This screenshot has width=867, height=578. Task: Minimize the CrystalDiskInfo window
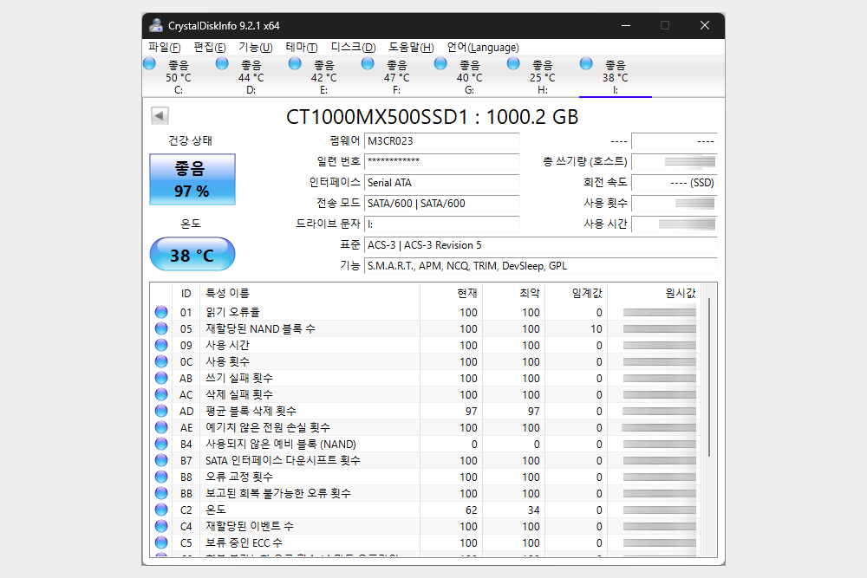626,25
